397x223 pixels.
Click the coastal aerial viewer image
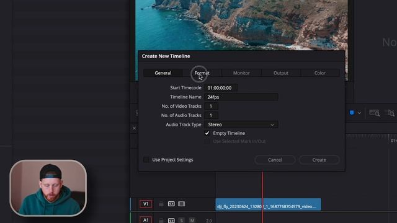tap(241, 25)
